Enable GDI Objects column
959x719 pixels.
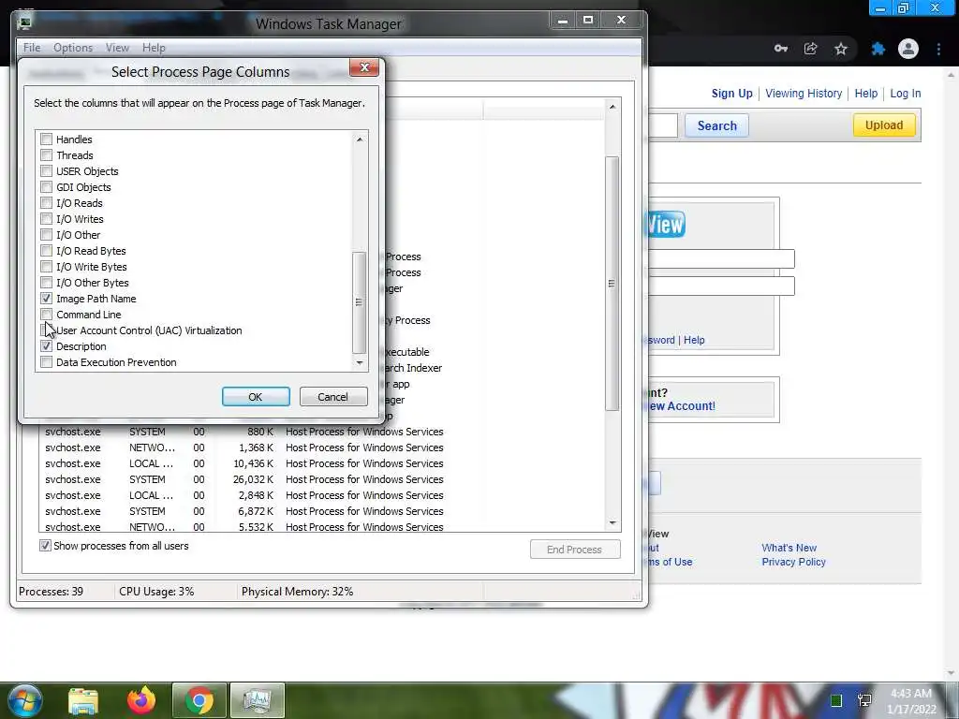click(47, 187)
